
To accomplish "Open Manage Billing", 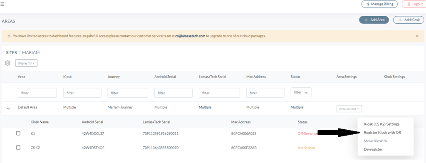I will coord(379,4).
